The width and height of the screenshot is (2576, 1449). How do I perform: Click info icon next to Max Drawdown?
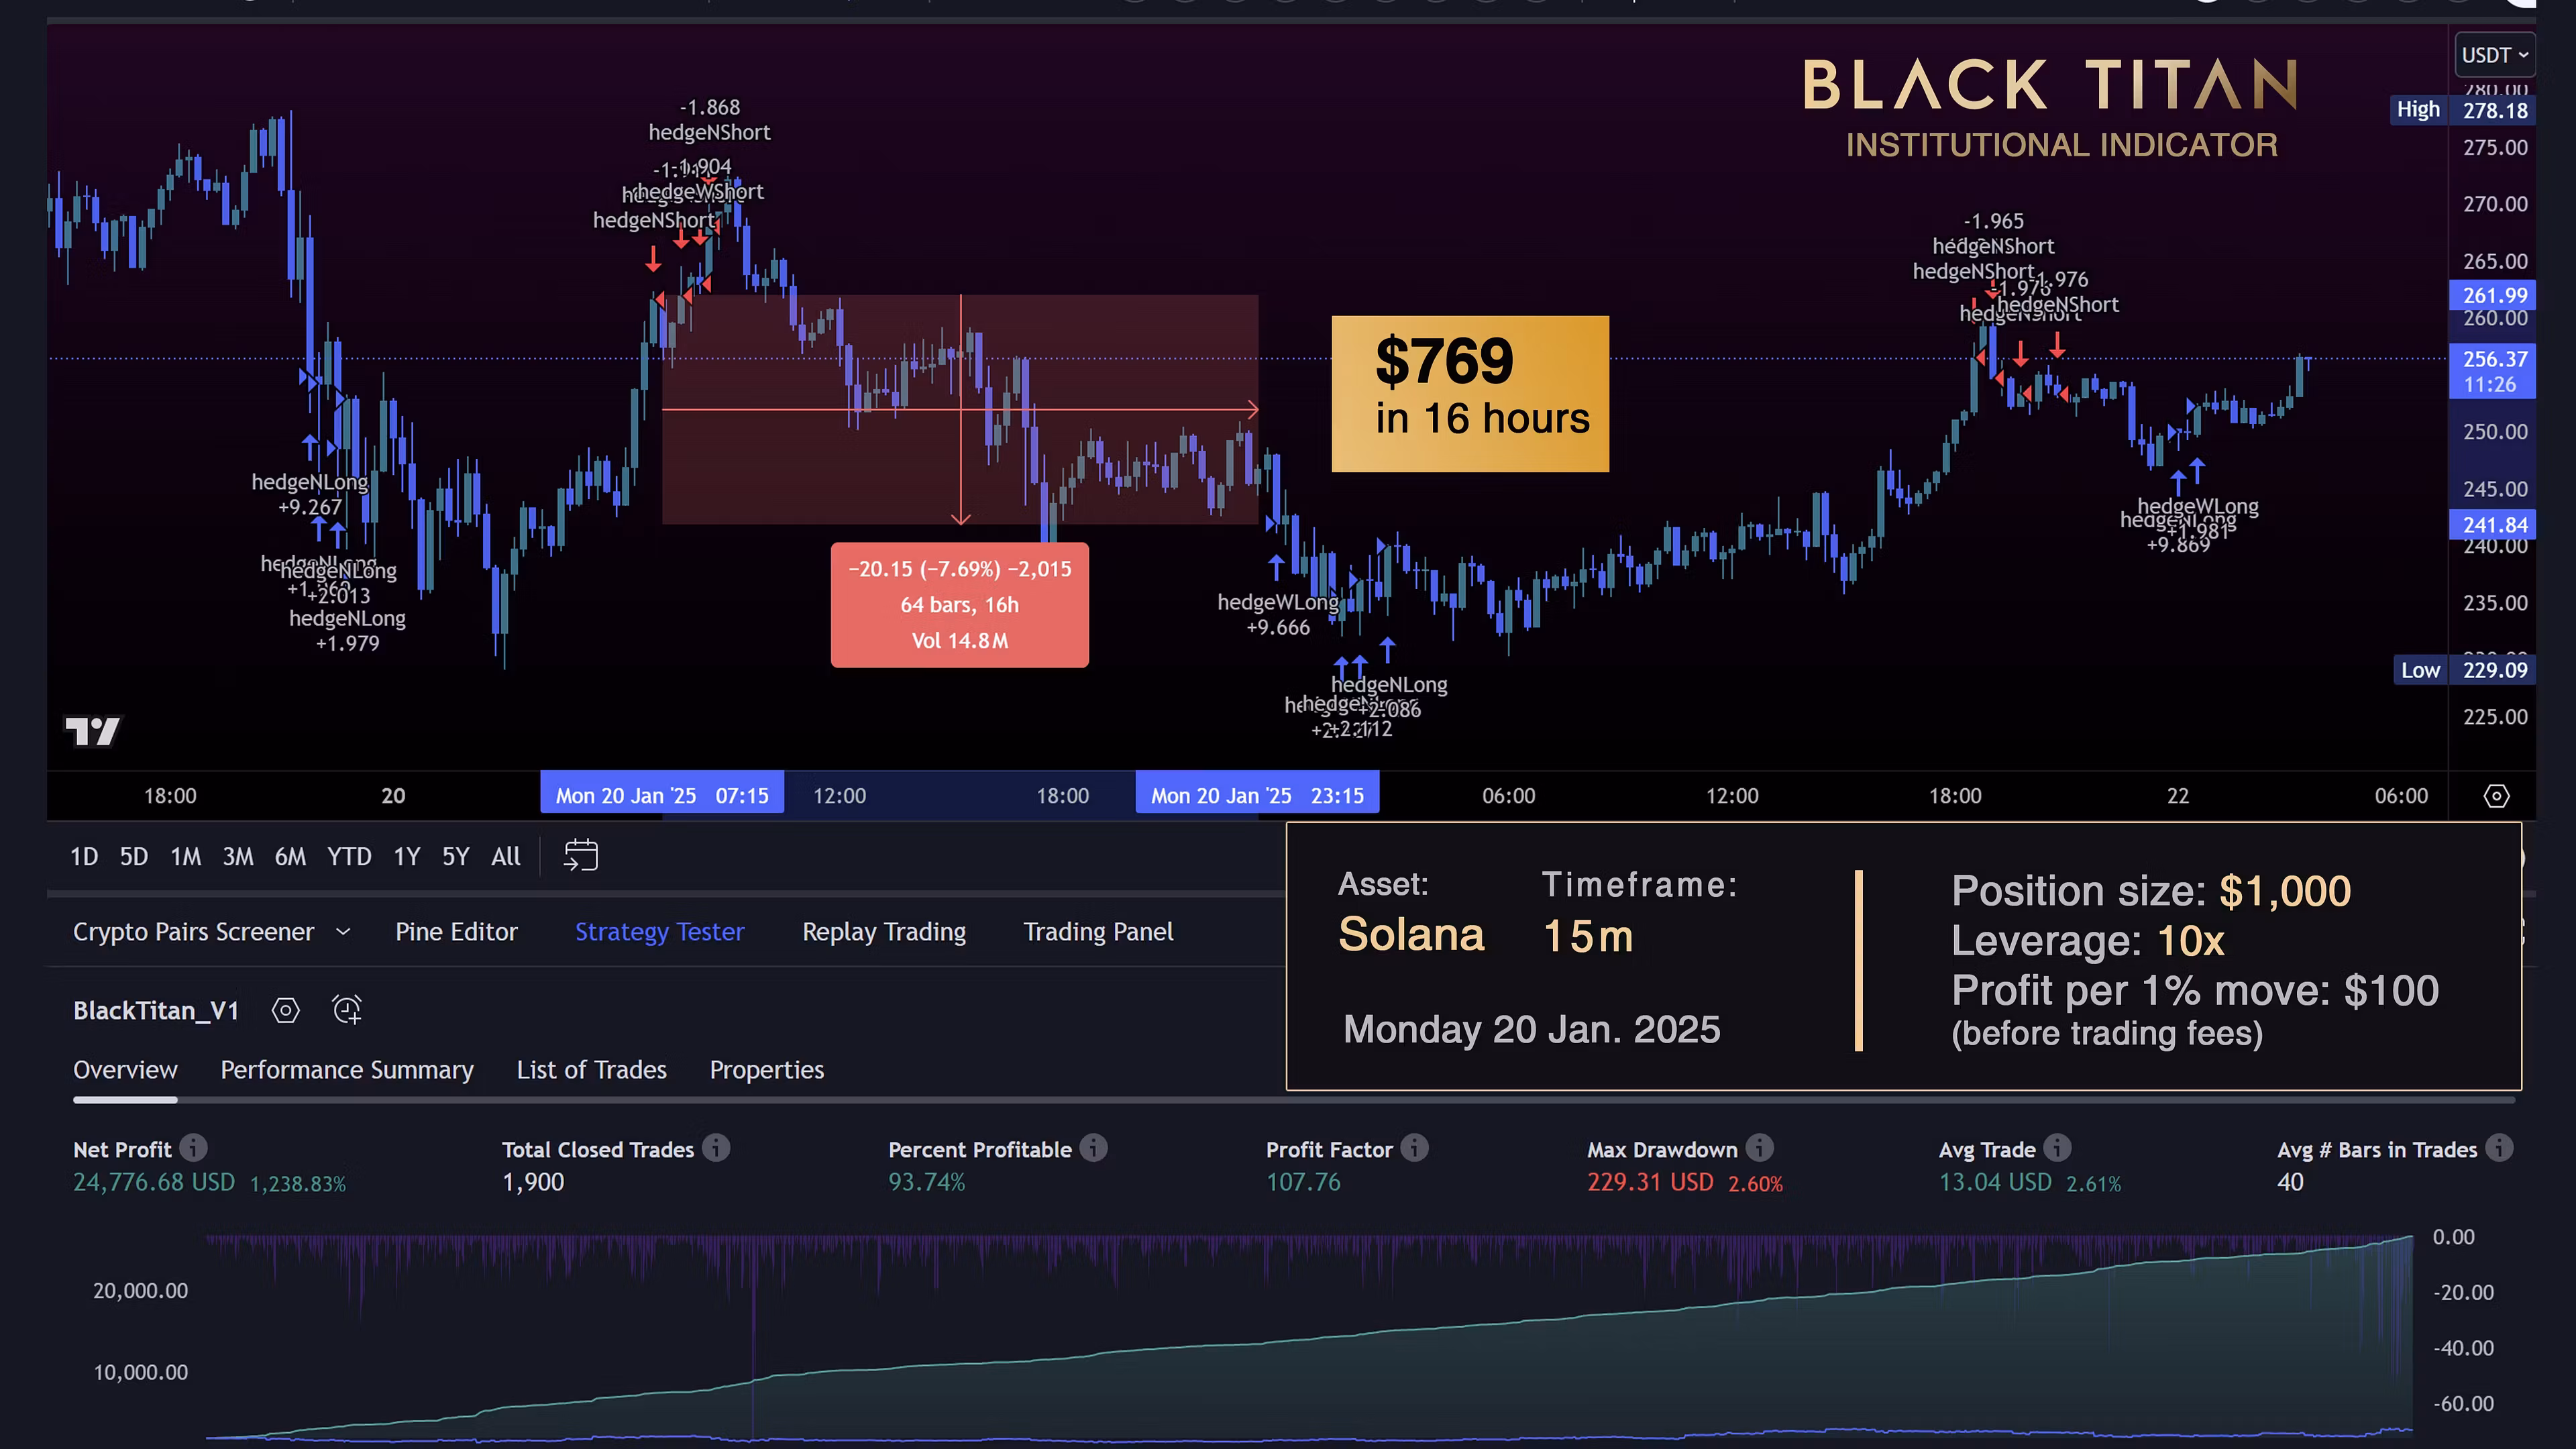coord(1759,1148)
